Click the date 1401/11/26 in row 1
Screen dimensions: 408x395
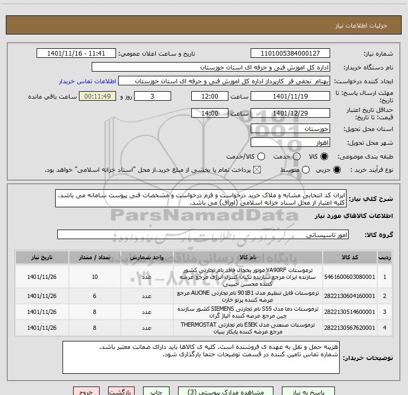pyautogui.click(x=42, y=277)
